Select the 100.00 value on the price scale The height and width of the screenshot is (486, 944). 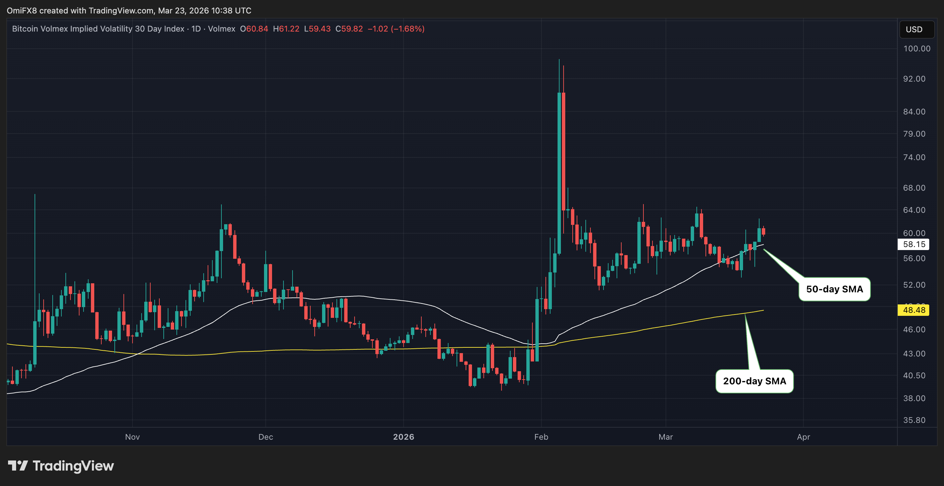click(917, 48)
